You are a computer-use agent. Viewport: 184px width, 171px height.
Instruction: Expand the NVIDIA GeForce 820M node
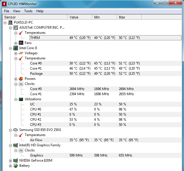10,161
